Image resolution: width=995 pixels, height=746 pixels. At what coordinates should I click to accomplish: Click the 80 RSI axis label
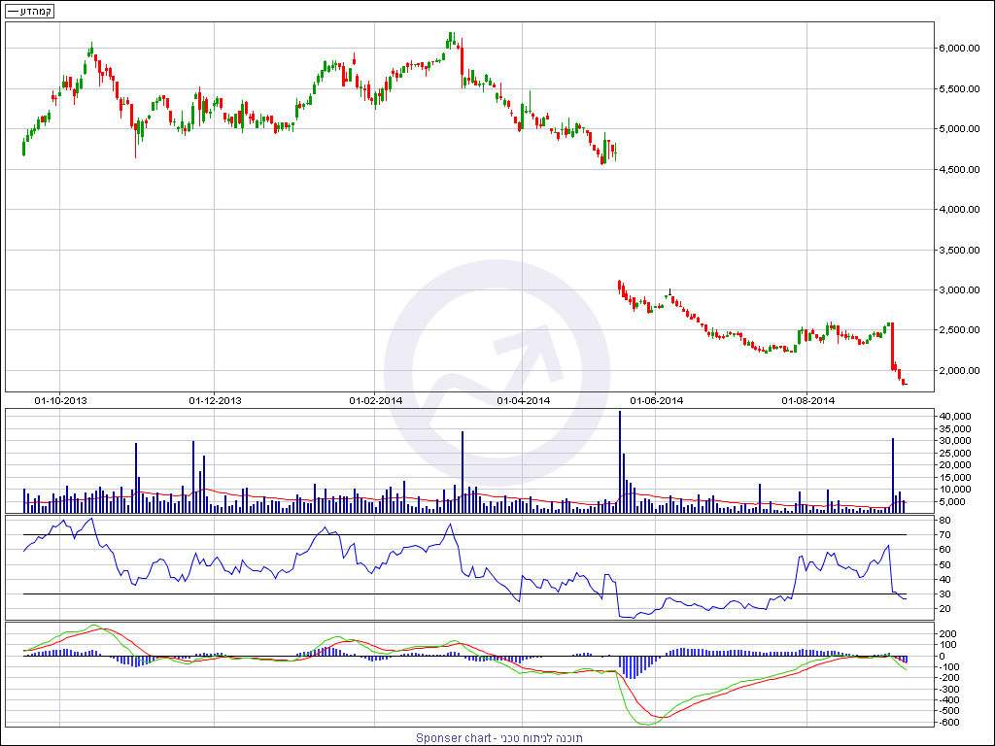(944, 521)
